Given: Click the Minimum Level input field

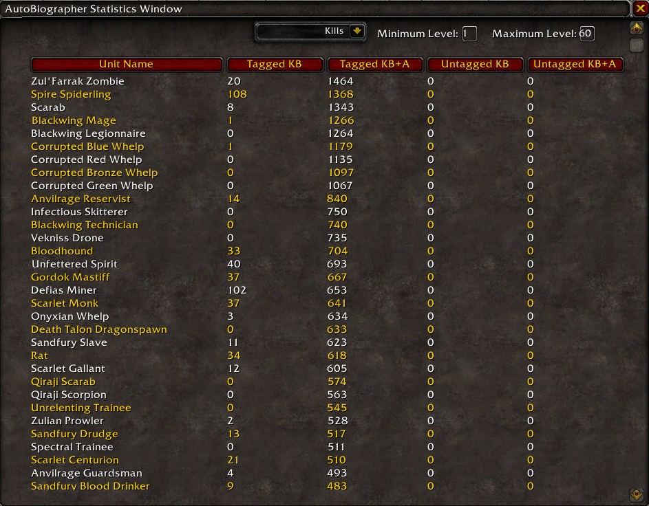Looking at the screenshot, I should point(469,34).
